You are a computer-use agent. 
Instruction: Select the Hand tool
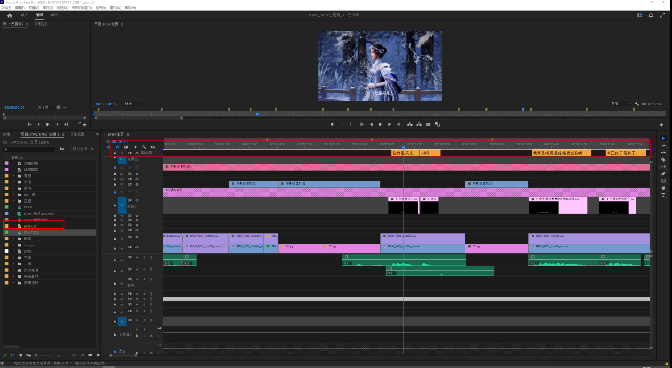click(x=663, y=188)
